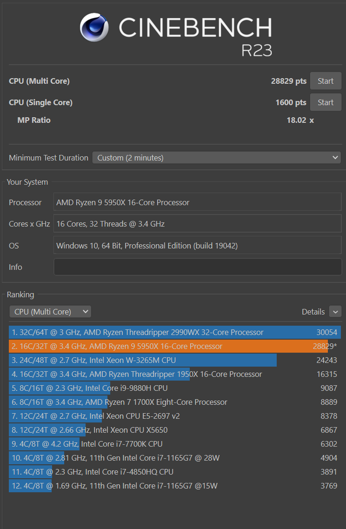
Task: Select the Threadripper 2990WX ranking row
Action: (x=175, y=332)
